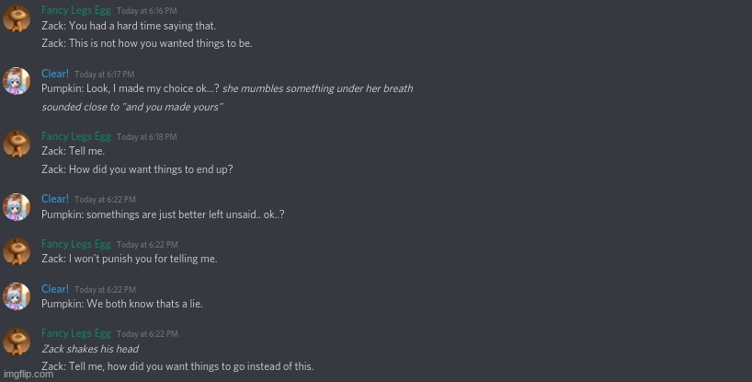Click Clear! avatar on 6:17 PM message

[x=17, y=81]
